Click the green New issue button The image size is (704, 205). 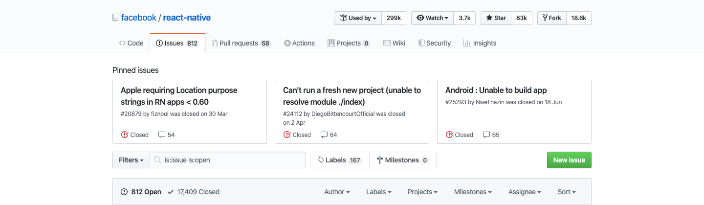click(569, 160)
